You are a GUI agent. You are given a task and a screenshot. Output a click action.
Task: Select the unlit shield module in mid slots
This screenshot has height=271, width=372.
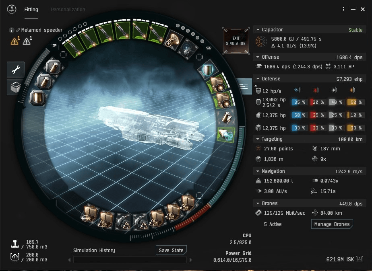(207, 70)
